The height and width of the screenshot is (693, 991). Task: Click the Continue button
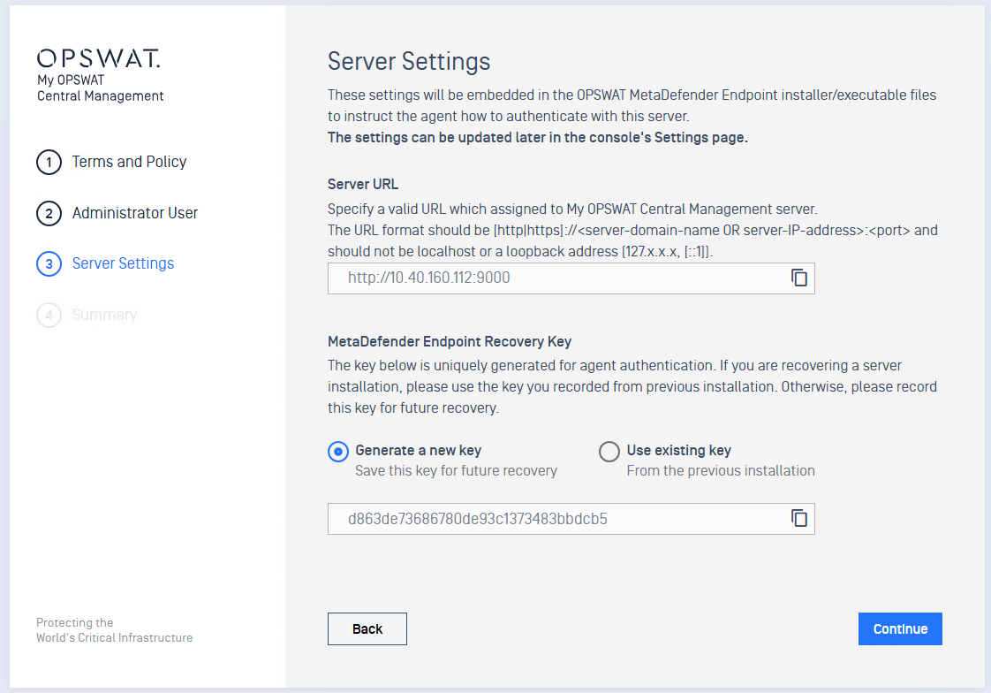click(x=900, y=629)
